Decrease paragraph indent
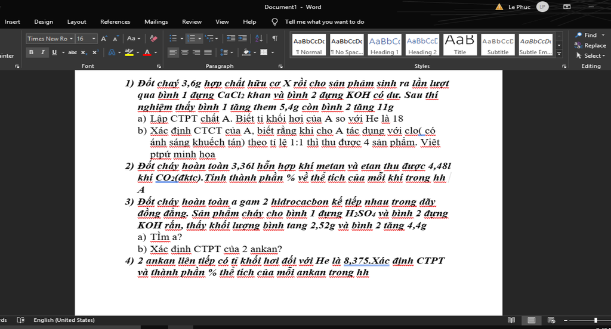611x329 pixels. tap(231, 39)
